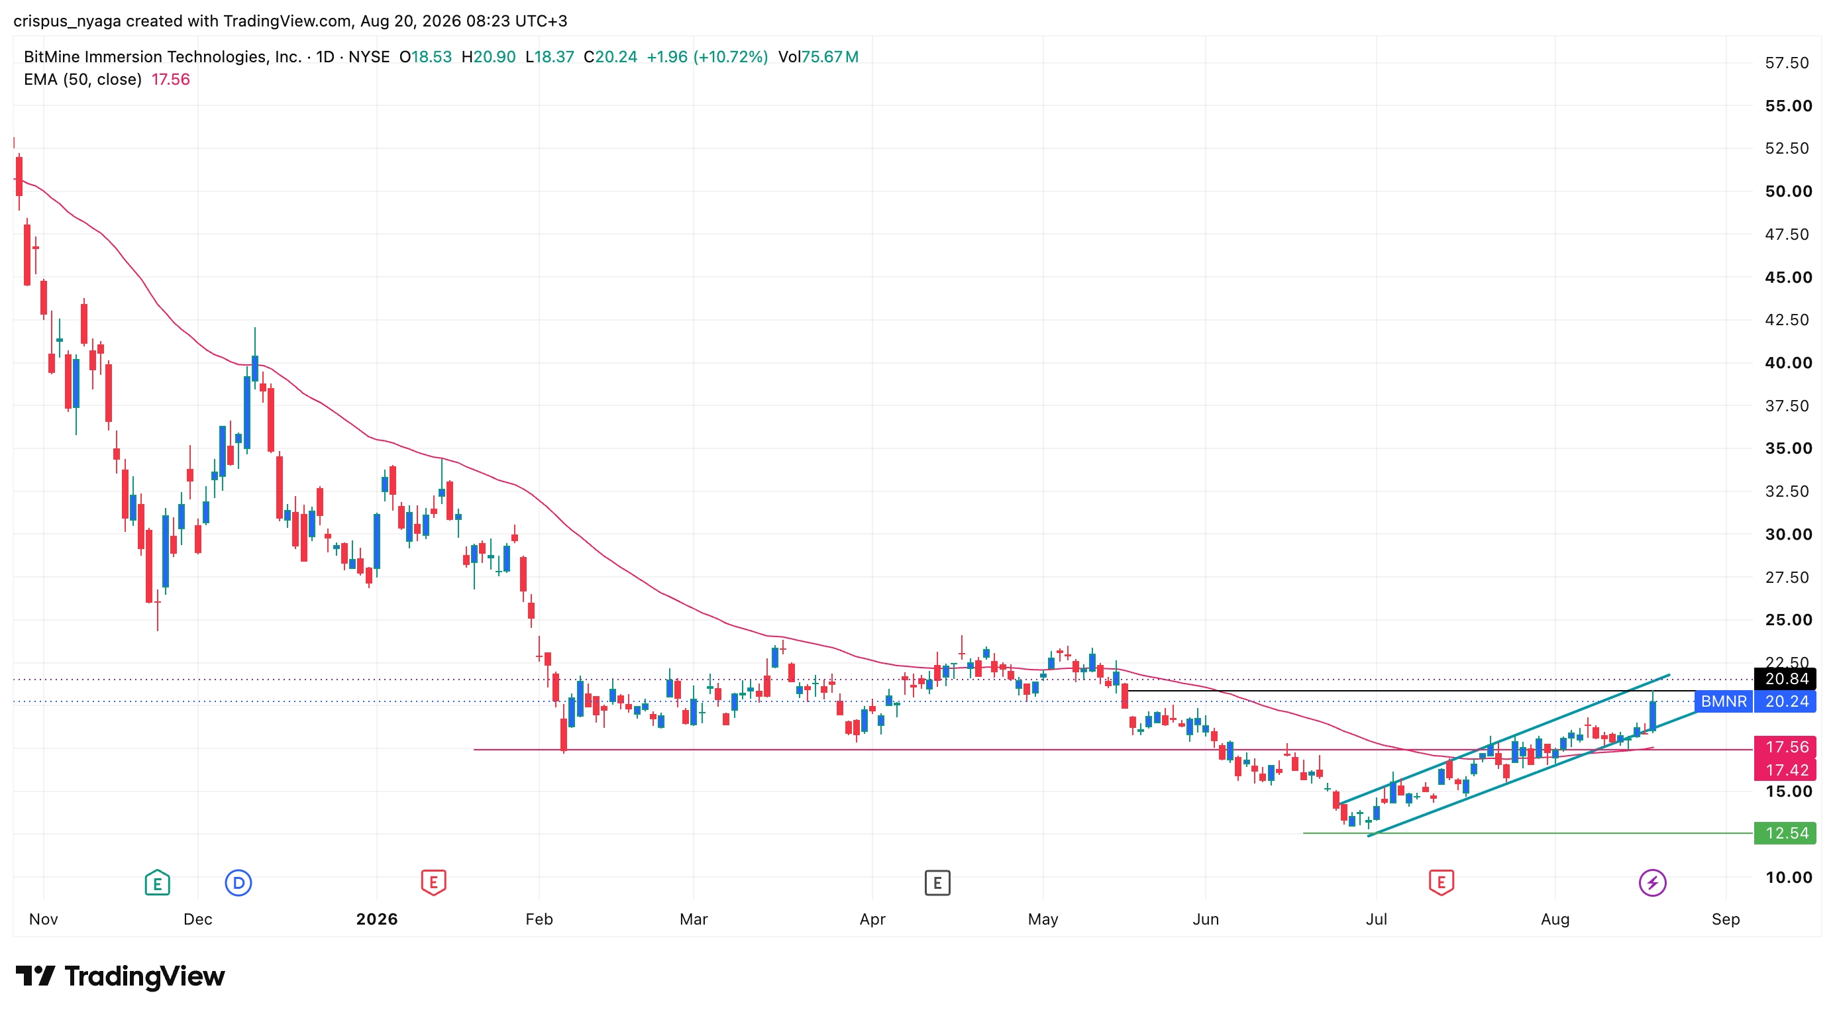Image resolution: width=1835 pixels, height=1016 pixels.
Task: Click the May label on time axis
Action: [x=1043, y=919]
